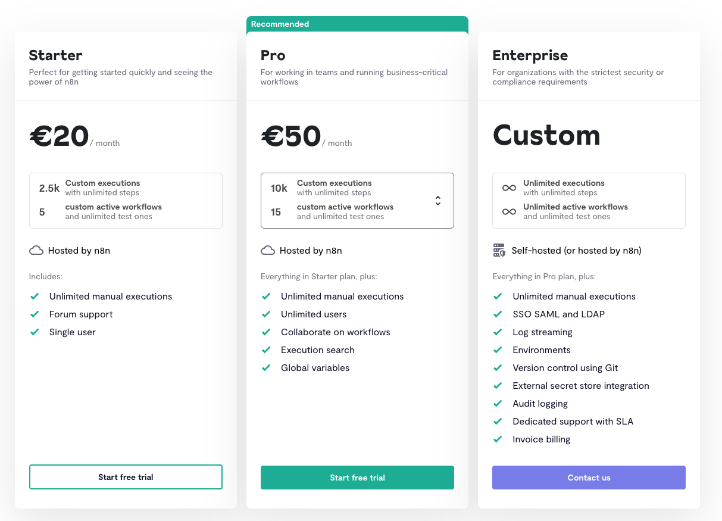Image resolution: width=722 pixels, height=521 pixels.
Task: Click the checkmark beside Unlimited users
Action: (266, 314)
